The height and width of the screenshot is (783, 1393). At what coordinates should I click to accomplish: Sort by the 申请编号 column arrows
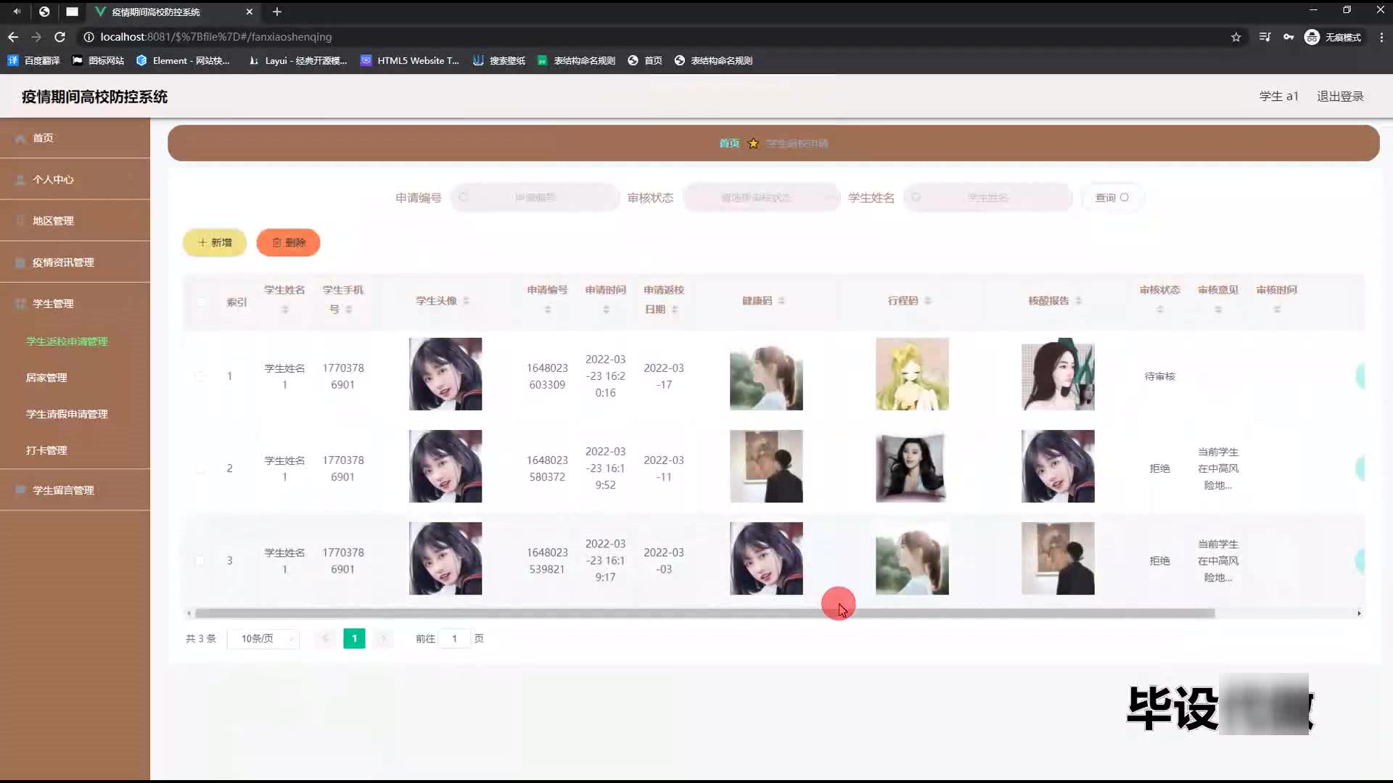548,310
